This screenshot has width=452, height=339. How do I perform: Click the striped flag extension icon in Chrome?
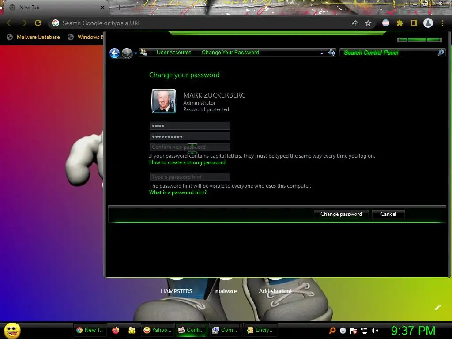(386, 23)
